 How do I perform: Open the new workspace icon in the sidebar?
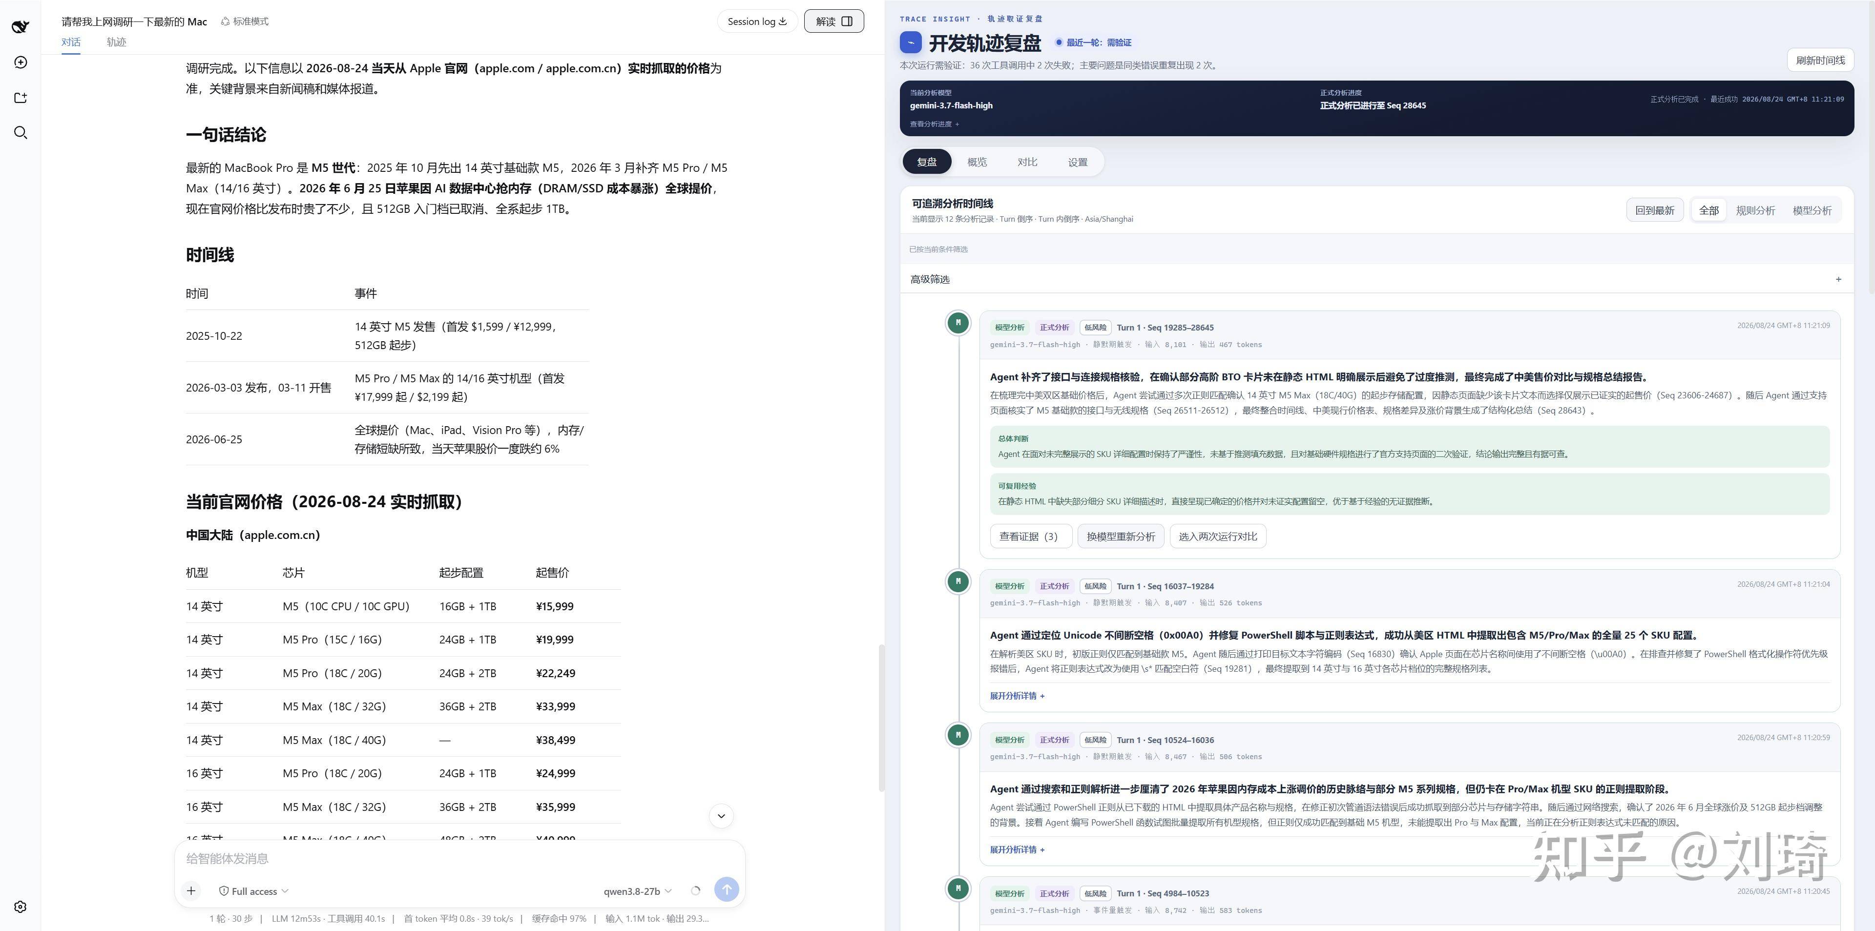point(21,98)
